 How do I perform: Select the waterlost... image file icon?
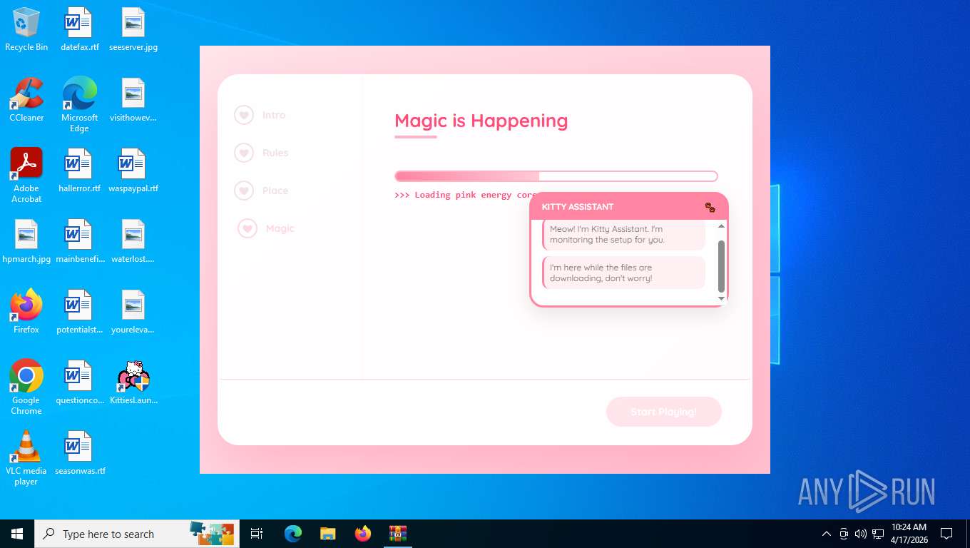[x=133, y=241]
